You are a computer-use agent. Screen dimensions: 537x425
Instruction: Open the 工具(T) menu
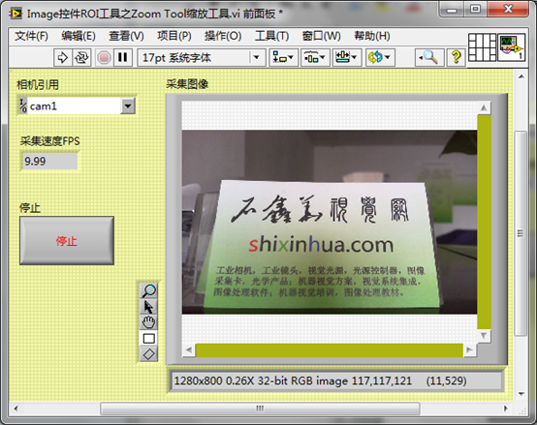click(272, 36)
